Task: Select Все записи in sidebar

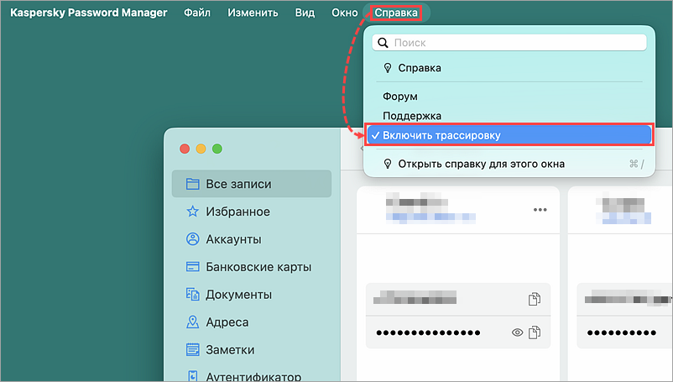Action: point(252,184)
